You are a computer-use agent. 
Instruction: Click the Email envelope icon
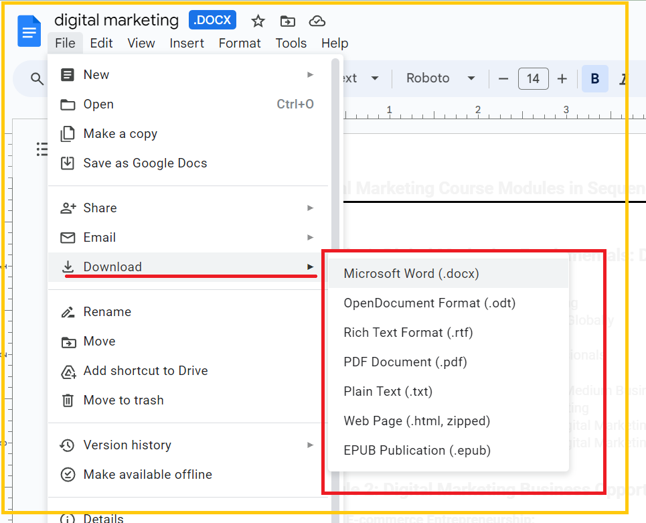[x=68, y=238]
